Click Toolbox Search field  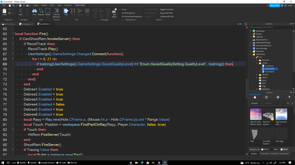coord(274,103)
